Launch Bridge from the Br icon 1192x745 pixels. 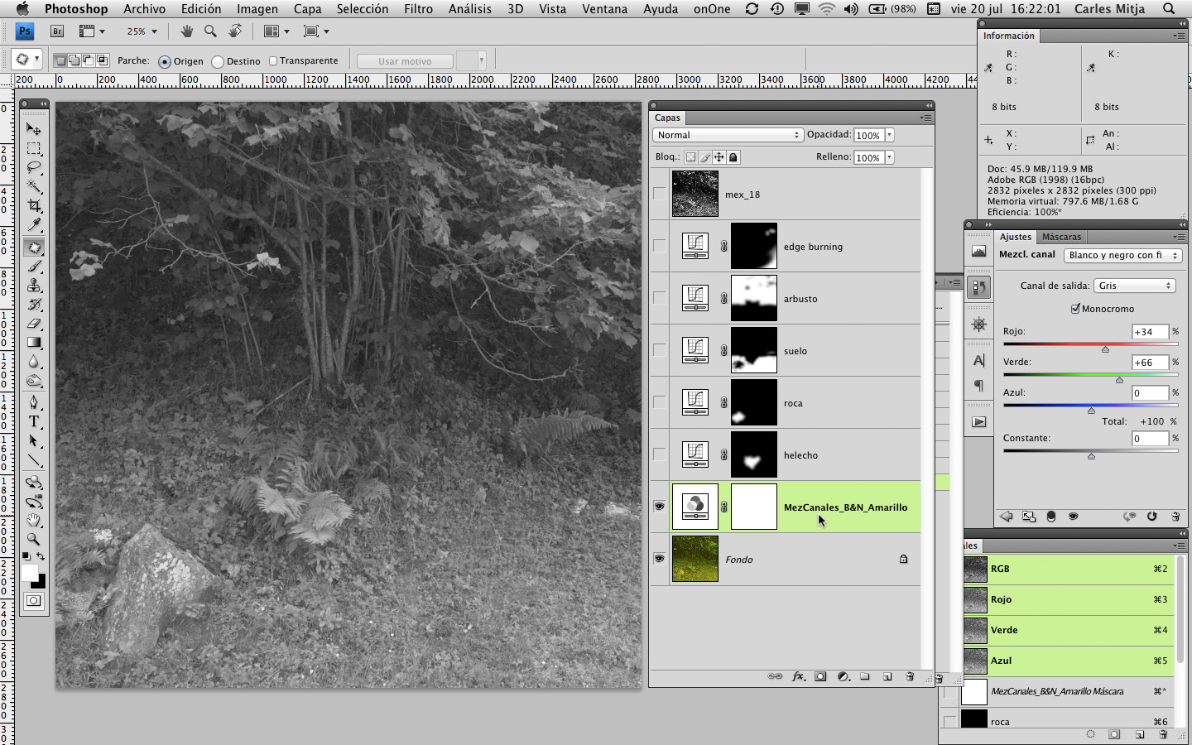(x=57, y=31)
